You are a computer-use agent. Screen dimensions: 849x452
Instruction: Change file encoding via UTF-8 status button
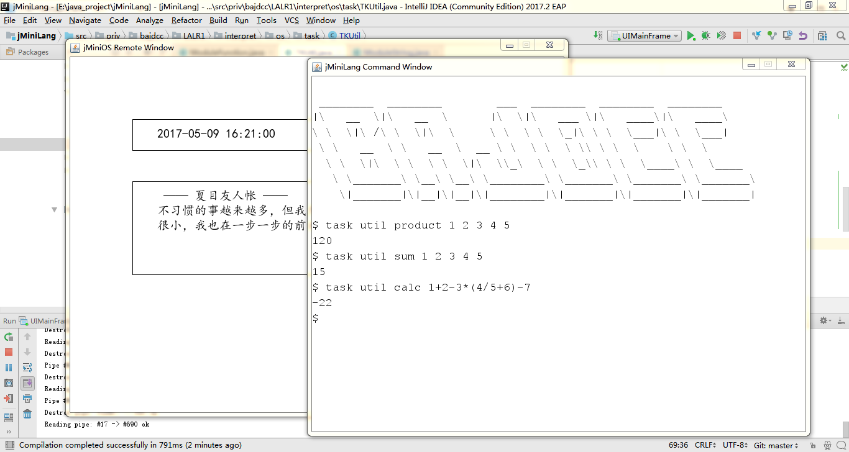pos(735,445)
